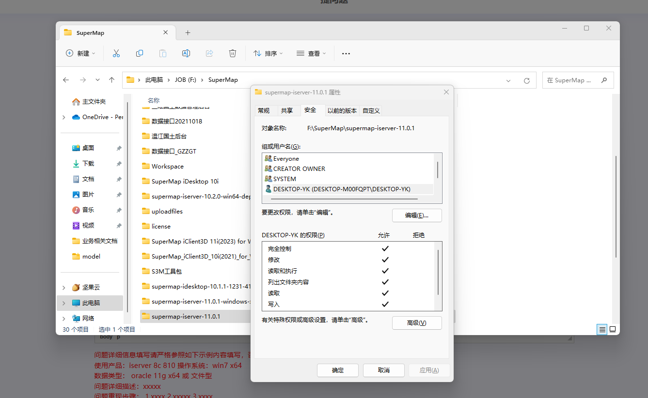Open 图片 in quick access
648x398 pixels.
click(88, 195)
